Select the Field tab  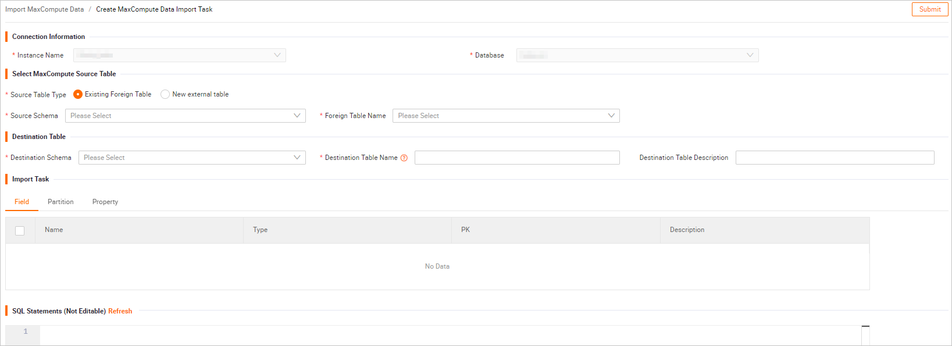click(x=22, y=202)
